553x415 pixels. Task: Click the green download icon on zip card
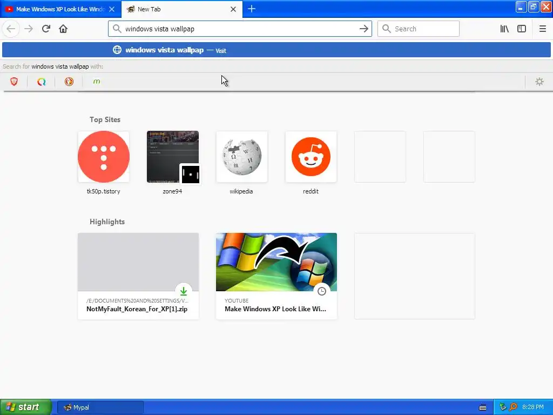(x=184, y=291)
